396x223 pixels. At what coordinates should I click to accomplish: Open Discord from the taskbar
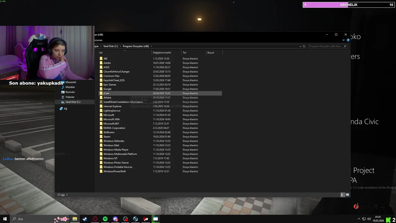115,219
